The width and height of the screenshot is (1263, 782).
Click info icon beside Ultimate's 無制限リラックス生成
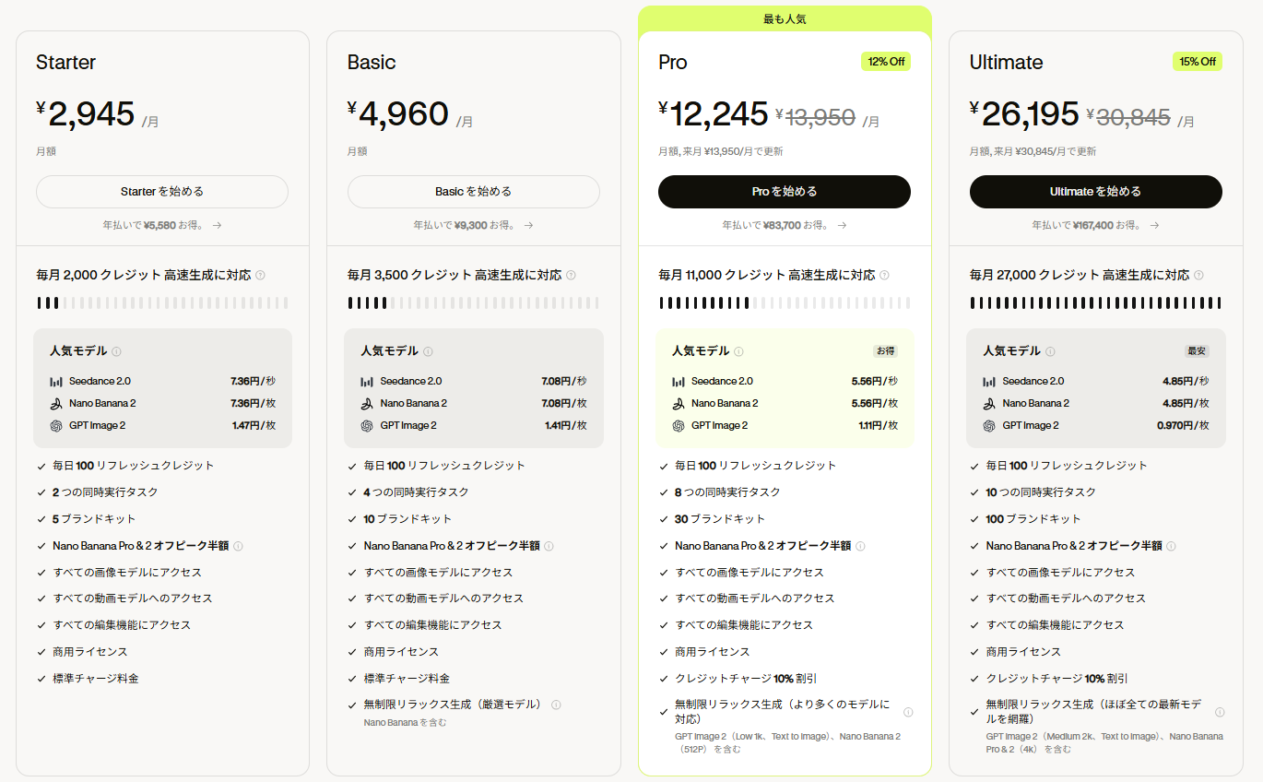1220,712
